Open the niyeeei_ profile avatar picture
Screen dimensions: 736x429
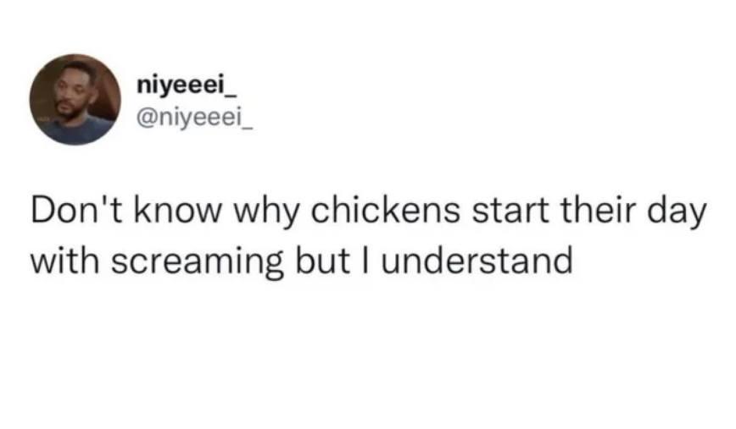pyautogui.click(x=75, y=99)
